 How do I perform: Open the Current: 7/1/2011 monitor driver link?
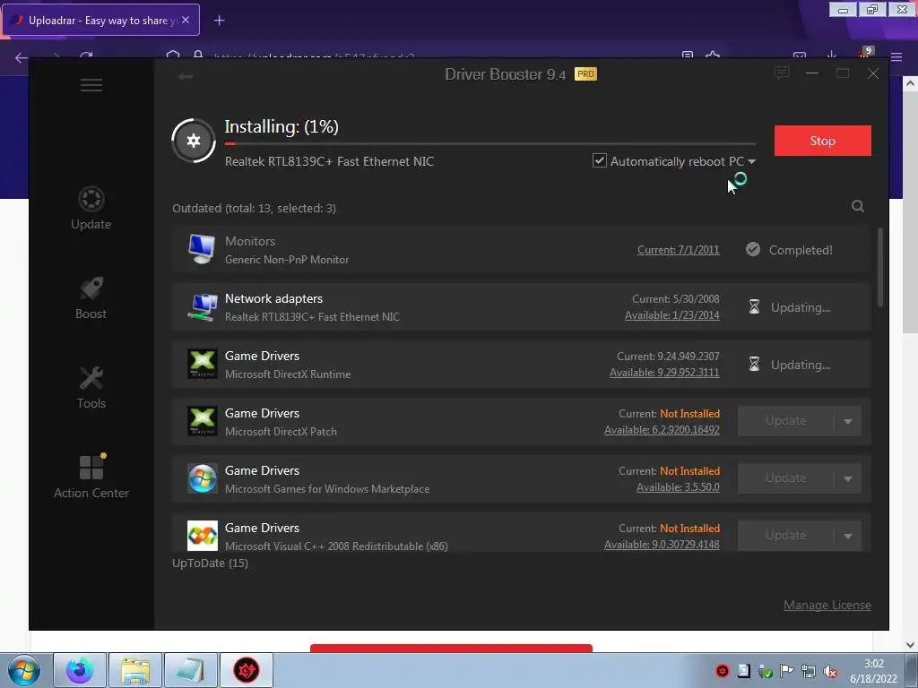(x=678, y=250)
